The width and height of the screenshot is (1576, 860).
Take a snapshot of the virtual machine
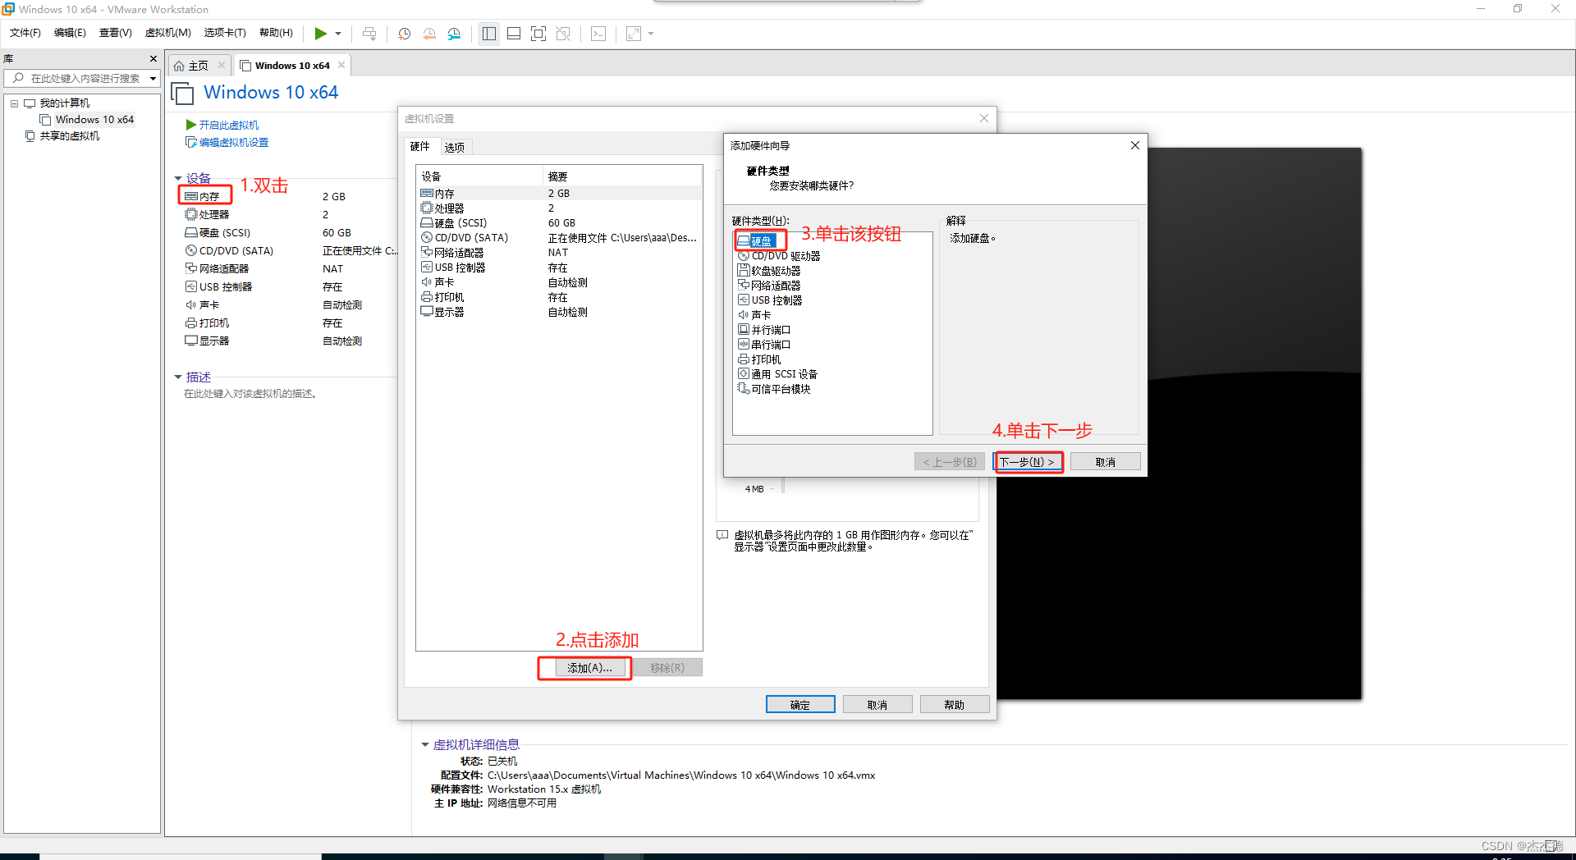click(x=404, y=34)
